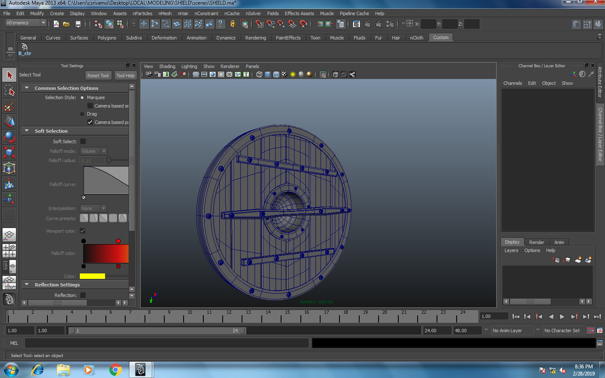Open the nDynamics menu set dropdown
Viewport: 605px width, 378px height.
26,23
